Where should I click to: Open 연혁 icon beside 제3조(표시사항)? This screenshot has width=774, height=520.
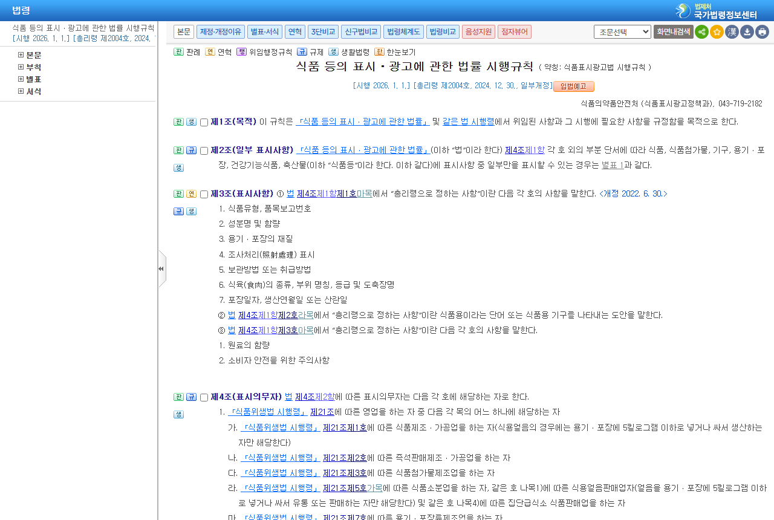pyautogui.click(x=191, y=194)
